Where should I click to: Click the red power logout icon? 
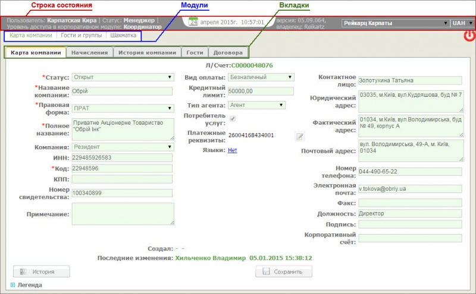469,36
